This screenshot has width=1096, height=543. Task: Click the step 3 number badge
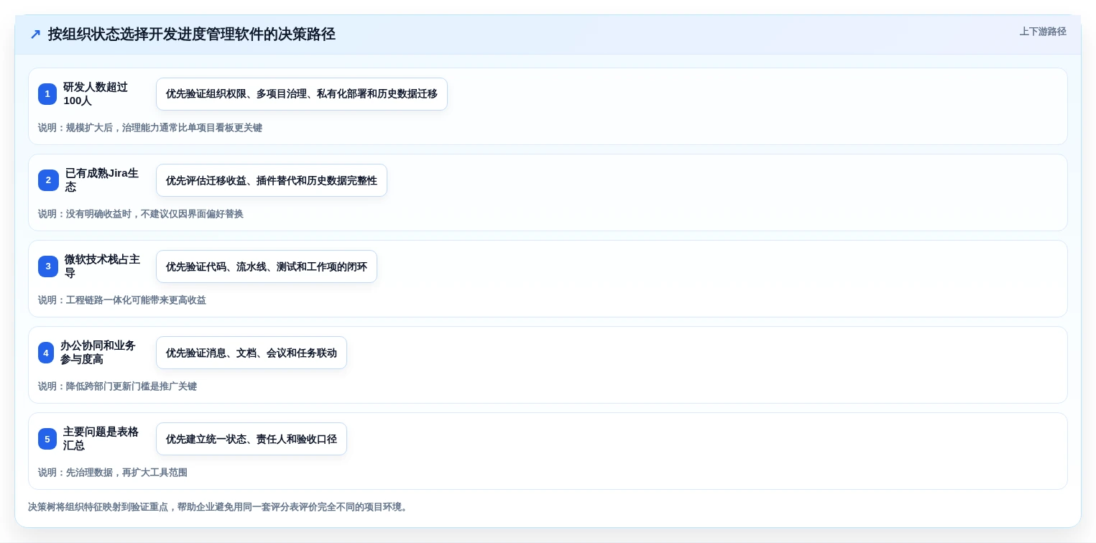click(48, 266)
